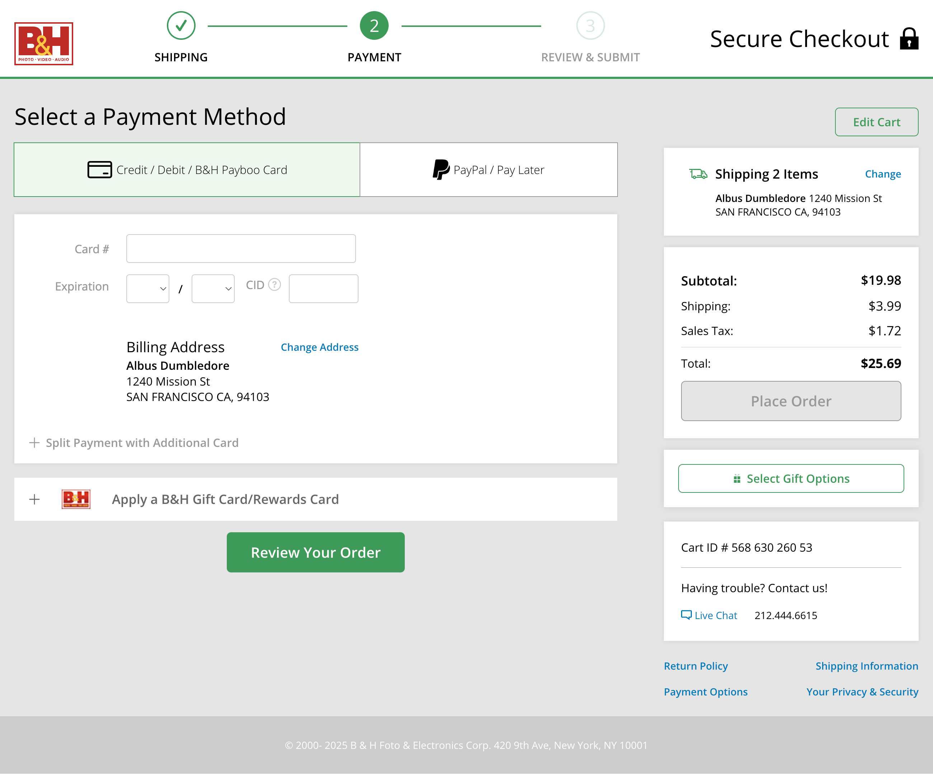933x774 pixels.
Task: Click the Live Chat bubble icon
Action: 686,615
